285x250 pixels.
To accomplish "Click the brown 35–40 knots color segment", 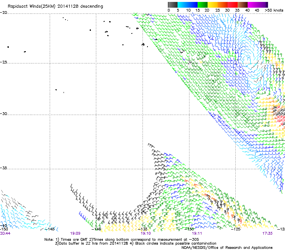I will [243, 5].
